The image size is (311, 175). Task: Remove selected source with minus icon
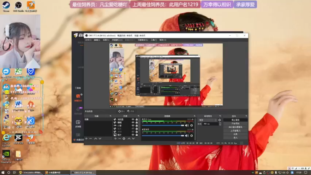(120, 138)
